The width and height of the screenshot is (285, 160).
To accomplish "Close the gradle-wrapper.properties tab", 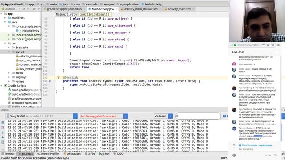I will click(x=84, y=9).
